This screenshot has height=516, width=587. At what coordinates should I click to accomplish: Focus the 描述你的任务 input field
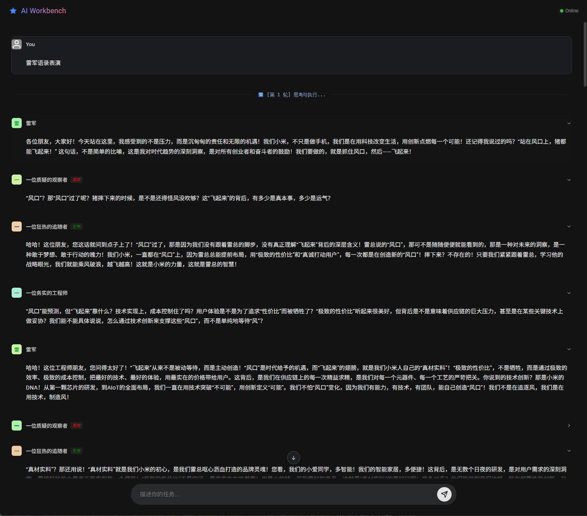pyautogui.click(x=285, y=494)
